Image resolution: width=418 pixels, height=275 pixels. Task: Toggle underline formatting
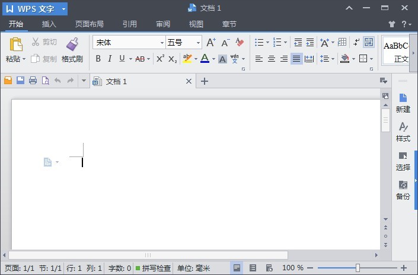click(x=122, y=59)
